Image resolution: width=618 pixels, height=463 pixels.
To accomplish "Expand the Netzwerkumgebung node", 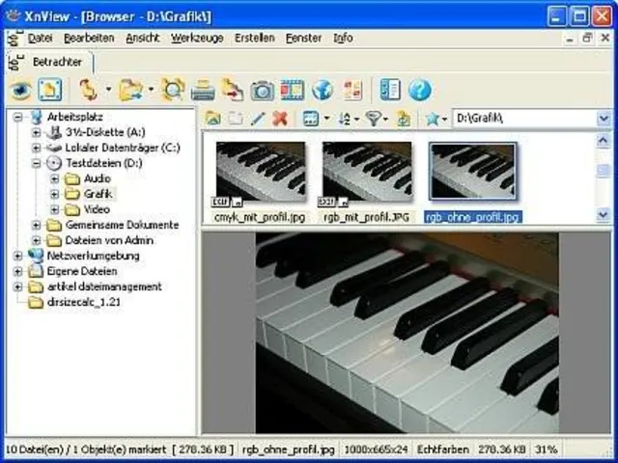I will pos(17,256).
